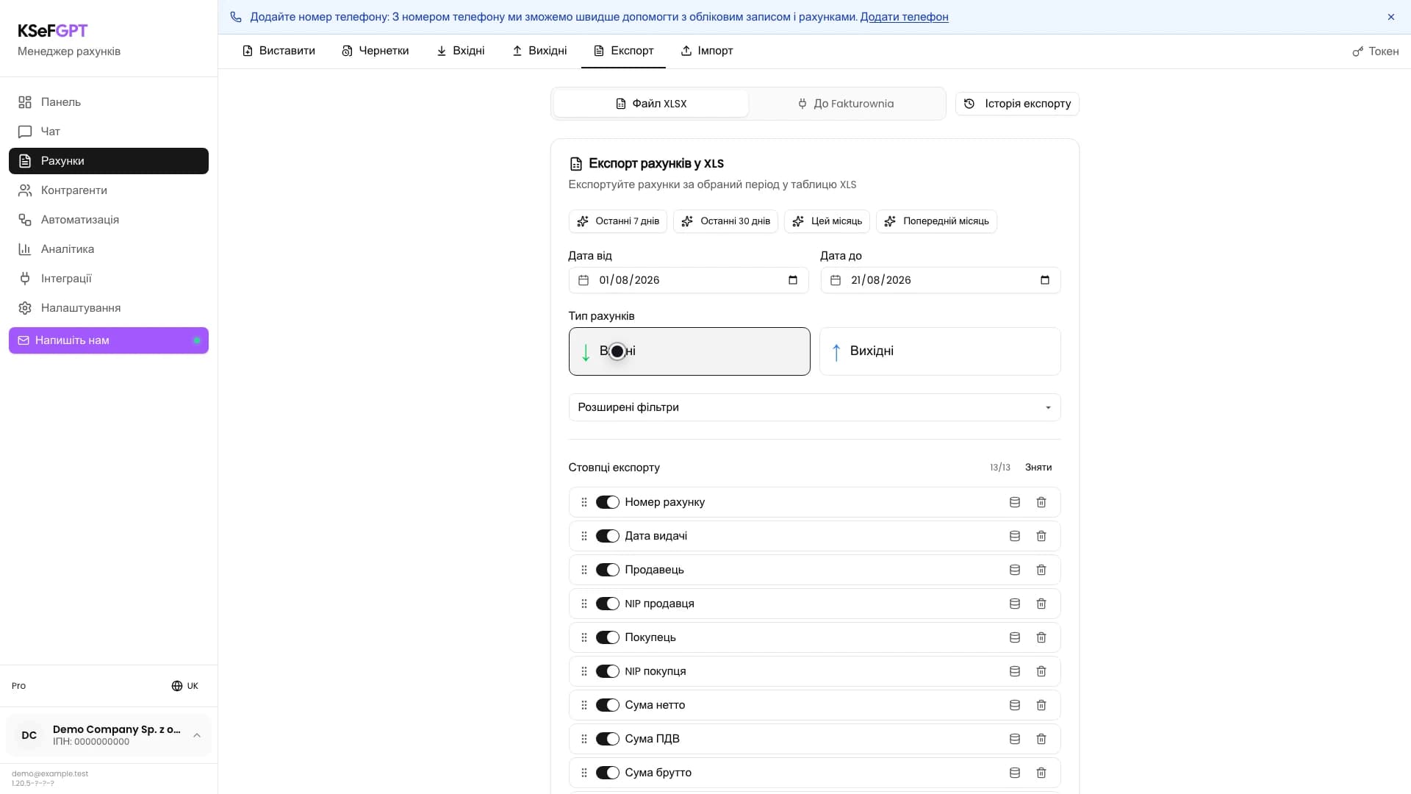Toggle off Сума ПДВ column
Screen dimensions: 1411x794
click(608, 739)
